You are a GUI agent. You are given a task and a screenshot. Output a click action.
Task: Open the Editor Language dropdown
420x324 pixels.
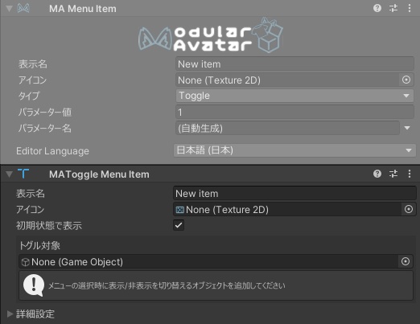coord(294,150)
